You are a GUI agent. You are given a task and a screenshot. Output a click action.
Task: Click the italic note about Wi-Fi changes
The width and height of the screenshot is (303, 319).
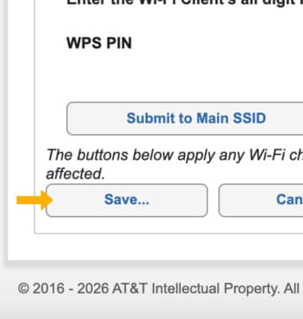(175, 164)
